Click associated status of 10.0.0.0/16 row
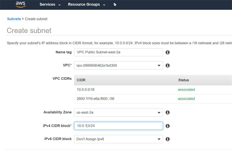 coord(186,90)
